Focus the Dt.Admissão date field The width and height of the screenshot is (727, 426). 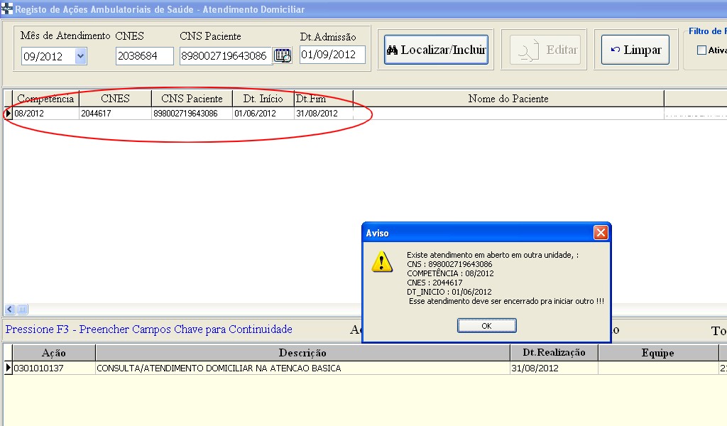[x=332, y=55]
